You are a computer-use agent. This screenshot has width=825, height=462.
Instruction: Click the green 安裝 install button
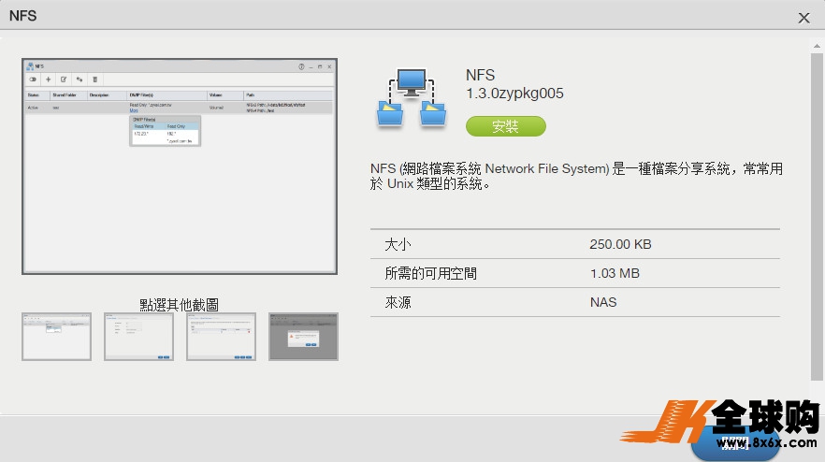506,126
